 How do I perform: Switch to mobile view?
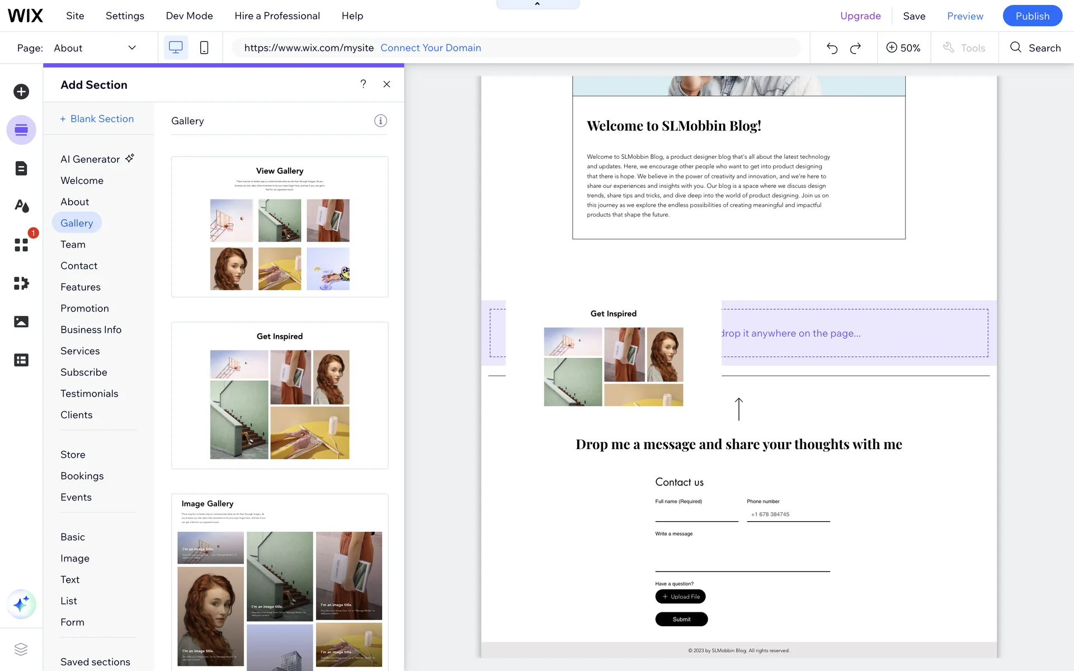[x=204, y=48]
